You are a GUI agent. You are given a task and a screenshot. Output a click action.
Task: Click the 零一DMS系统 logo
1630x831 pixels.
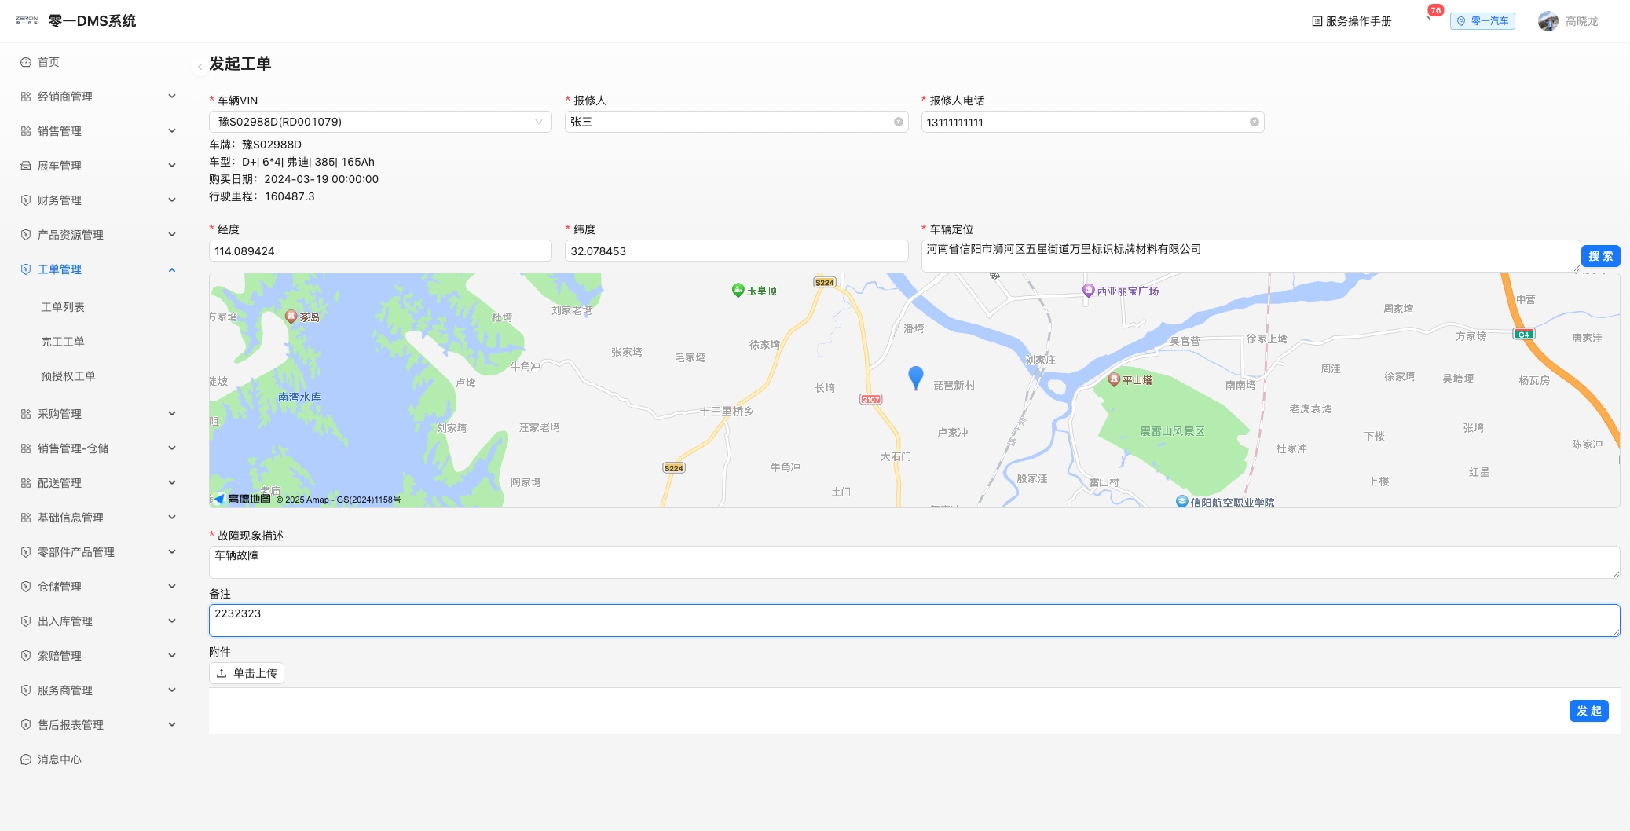tap(27, 20)
